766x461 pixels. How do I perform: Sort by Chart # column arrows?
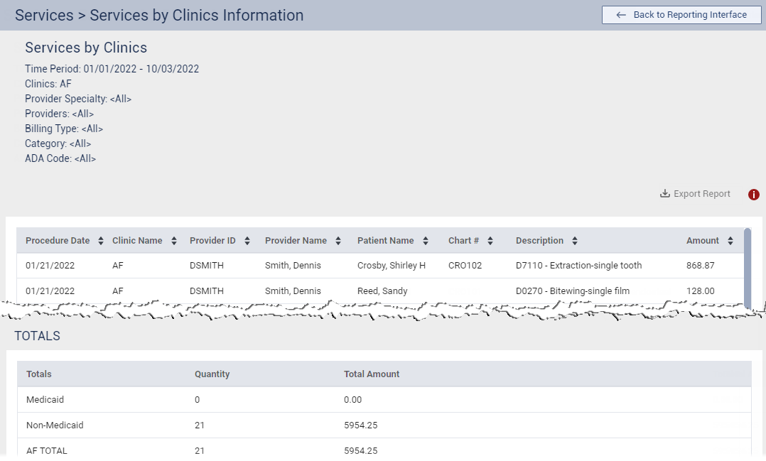(x=490, y=241)
